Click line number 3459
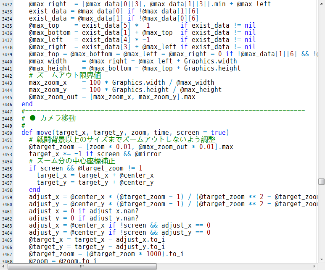This screenshot has height=270, width=325. pos(7,197)
